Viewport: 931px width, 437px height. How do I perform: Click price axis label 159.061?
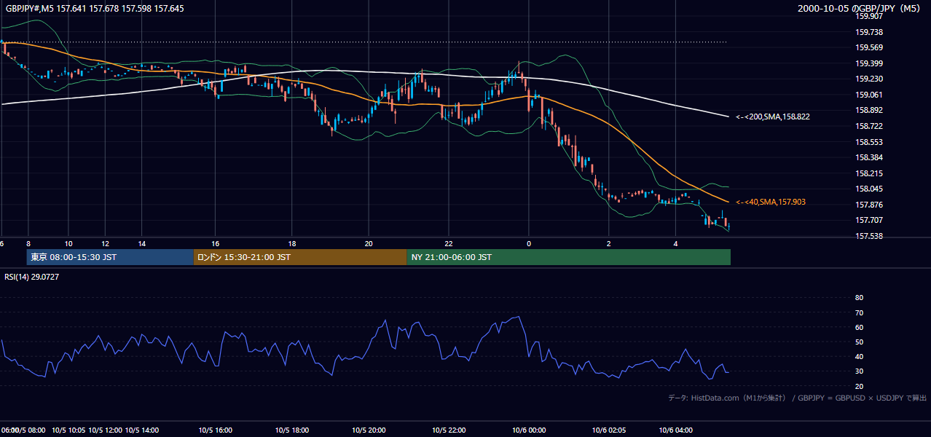[x=869, y=95]
